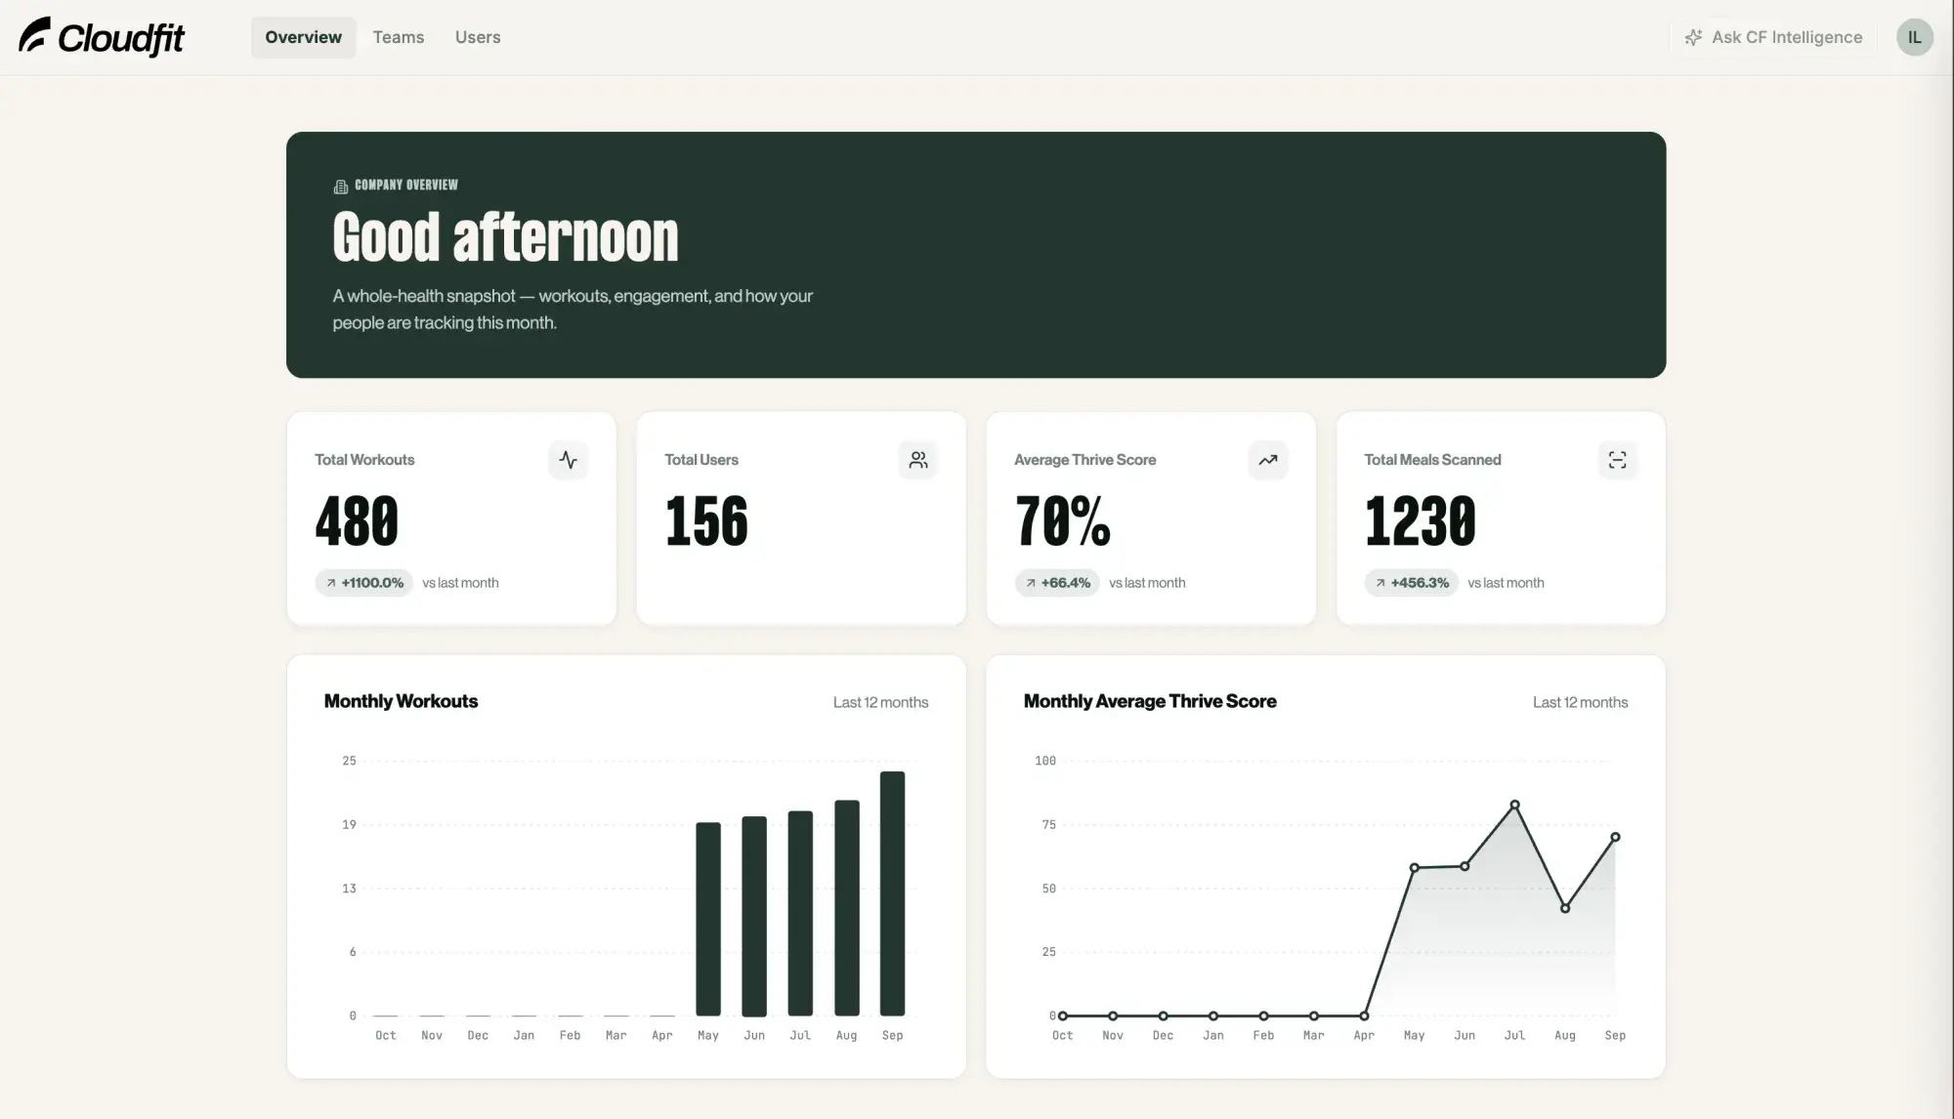Click the Company Overview building icon

(341, 186)
